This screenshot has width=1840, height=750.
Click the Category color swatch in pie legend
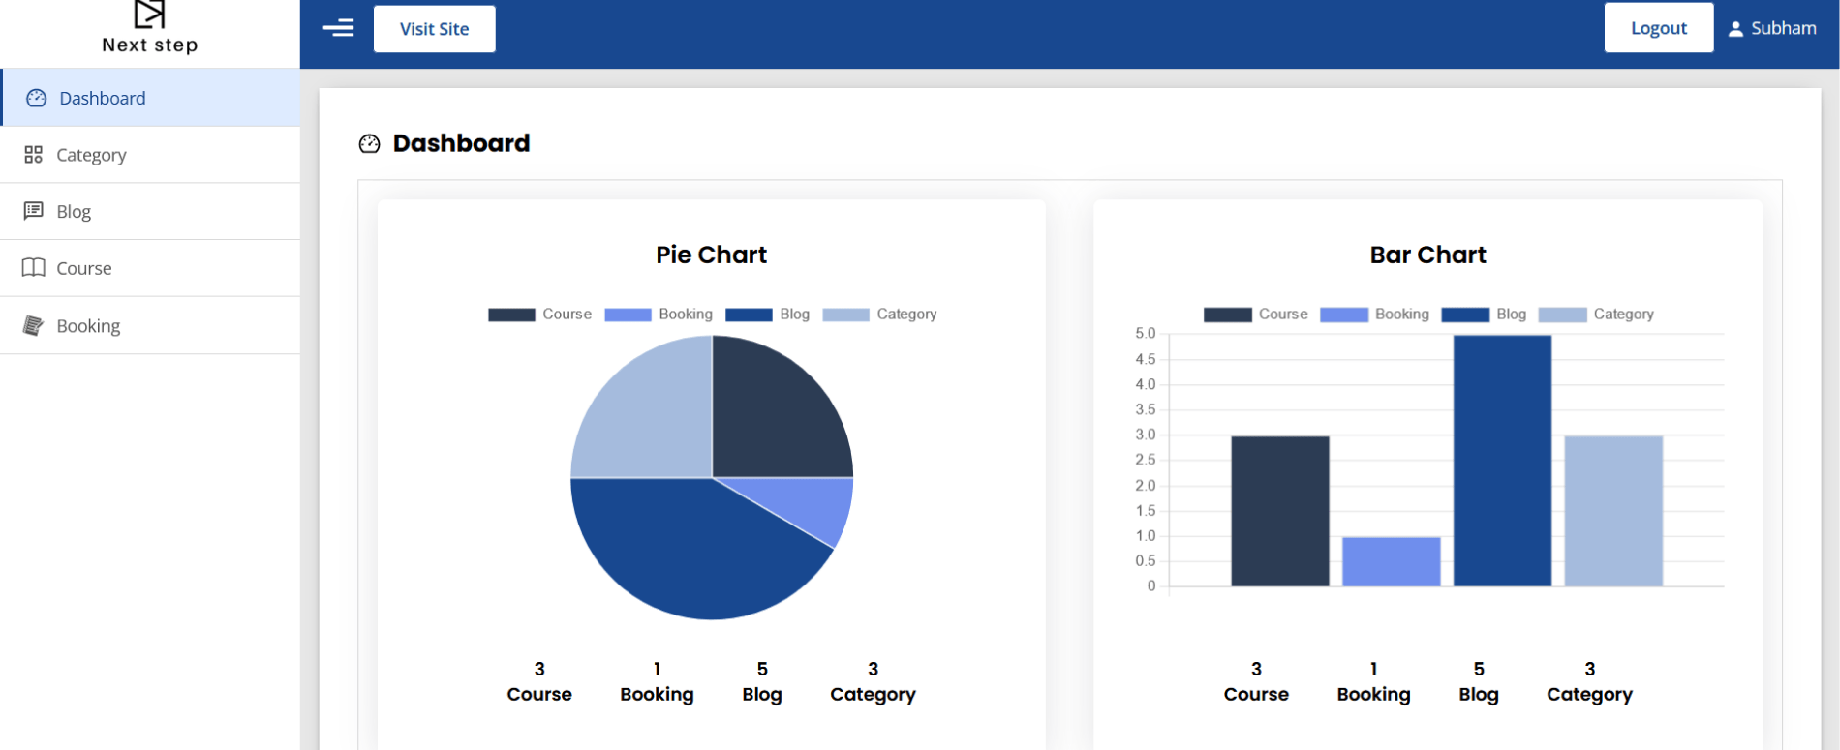(845, 315)
